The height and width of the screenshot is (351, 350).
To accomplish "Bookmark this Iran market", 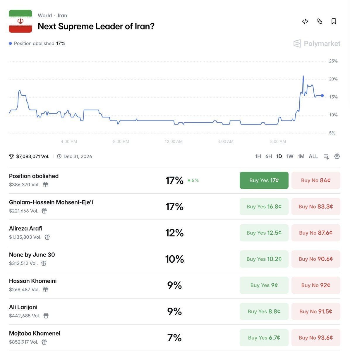I will pyautogui.click(x=334, y=21).
